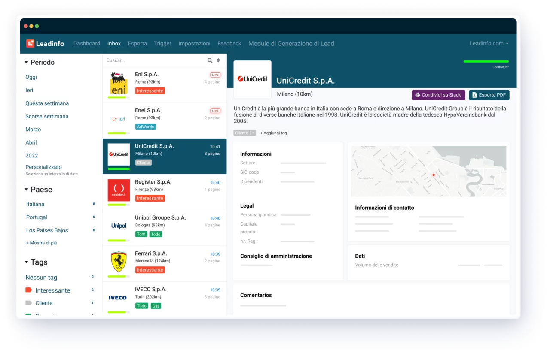
Task: Click the Aggiungi tag link
Action: coord(273,133)
